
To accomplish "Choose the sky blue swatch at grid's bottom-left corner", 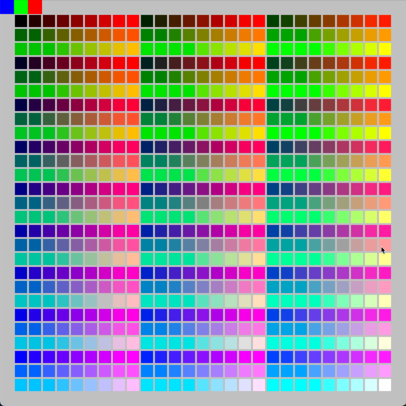I will (x=21, y=385).
